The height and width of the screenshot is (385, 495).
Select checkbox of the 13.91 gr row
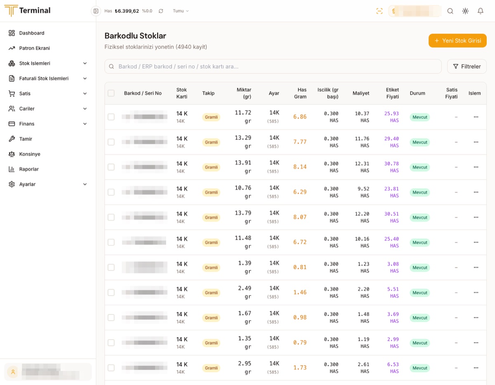[x=111, y=167]
